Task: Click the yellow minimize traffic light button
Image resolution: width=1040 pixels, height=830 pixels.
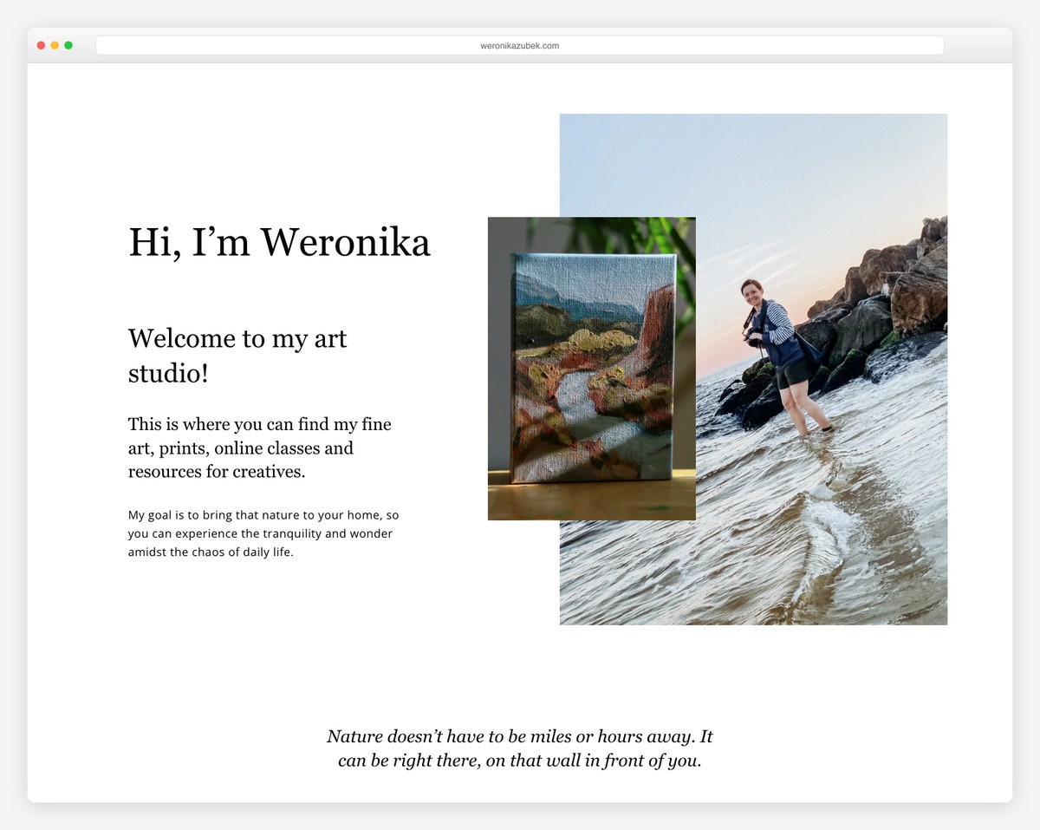Action: click(x=54, y=44)
